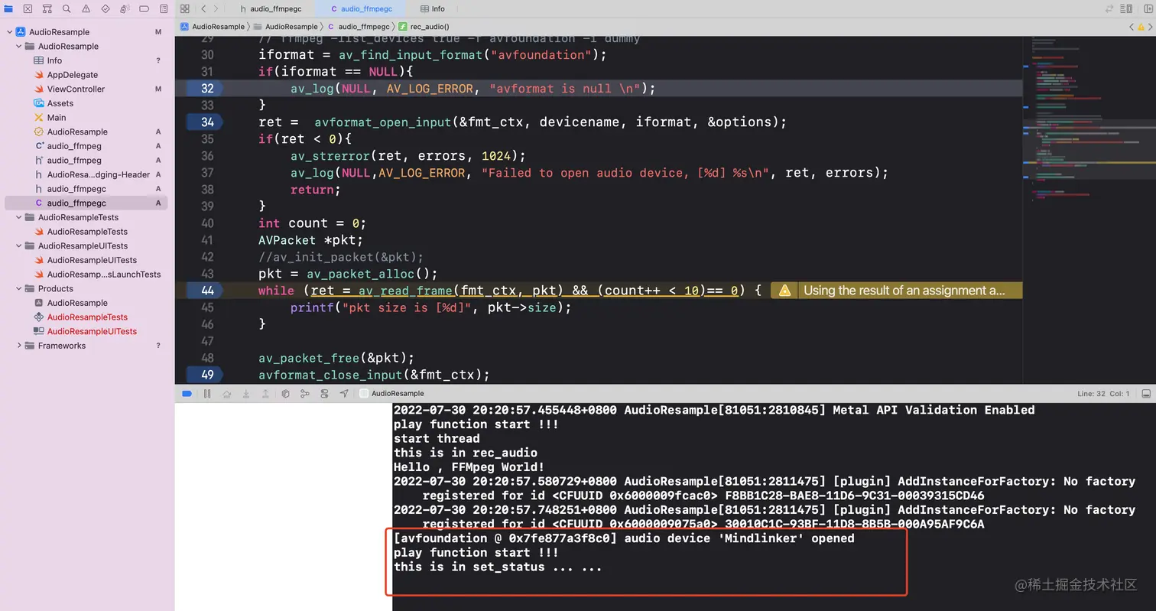
Task: Click the code review arrows icon
Action: 1109,9
